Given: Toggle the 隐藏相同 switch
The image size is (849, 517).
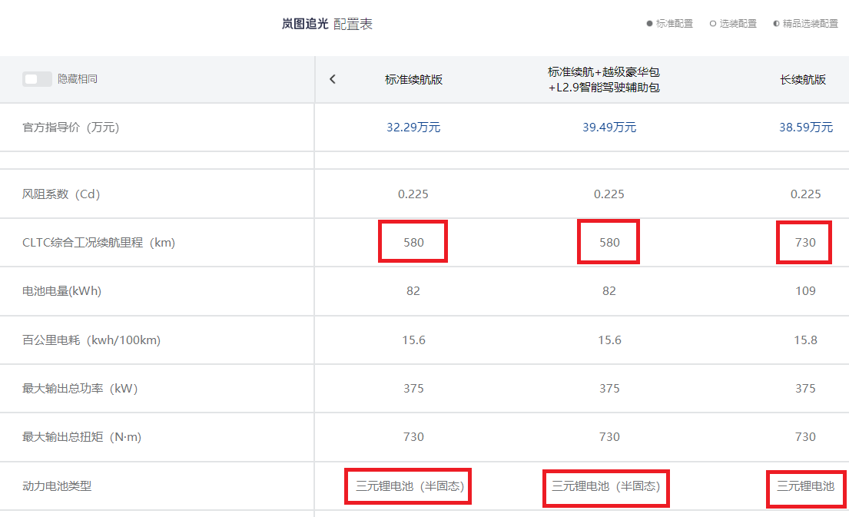Looking at the screenshot, I should tap(37, 79).
